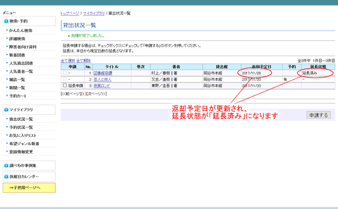Open 希望ジャンル新着 in sidebar

(x=24, y=144)
